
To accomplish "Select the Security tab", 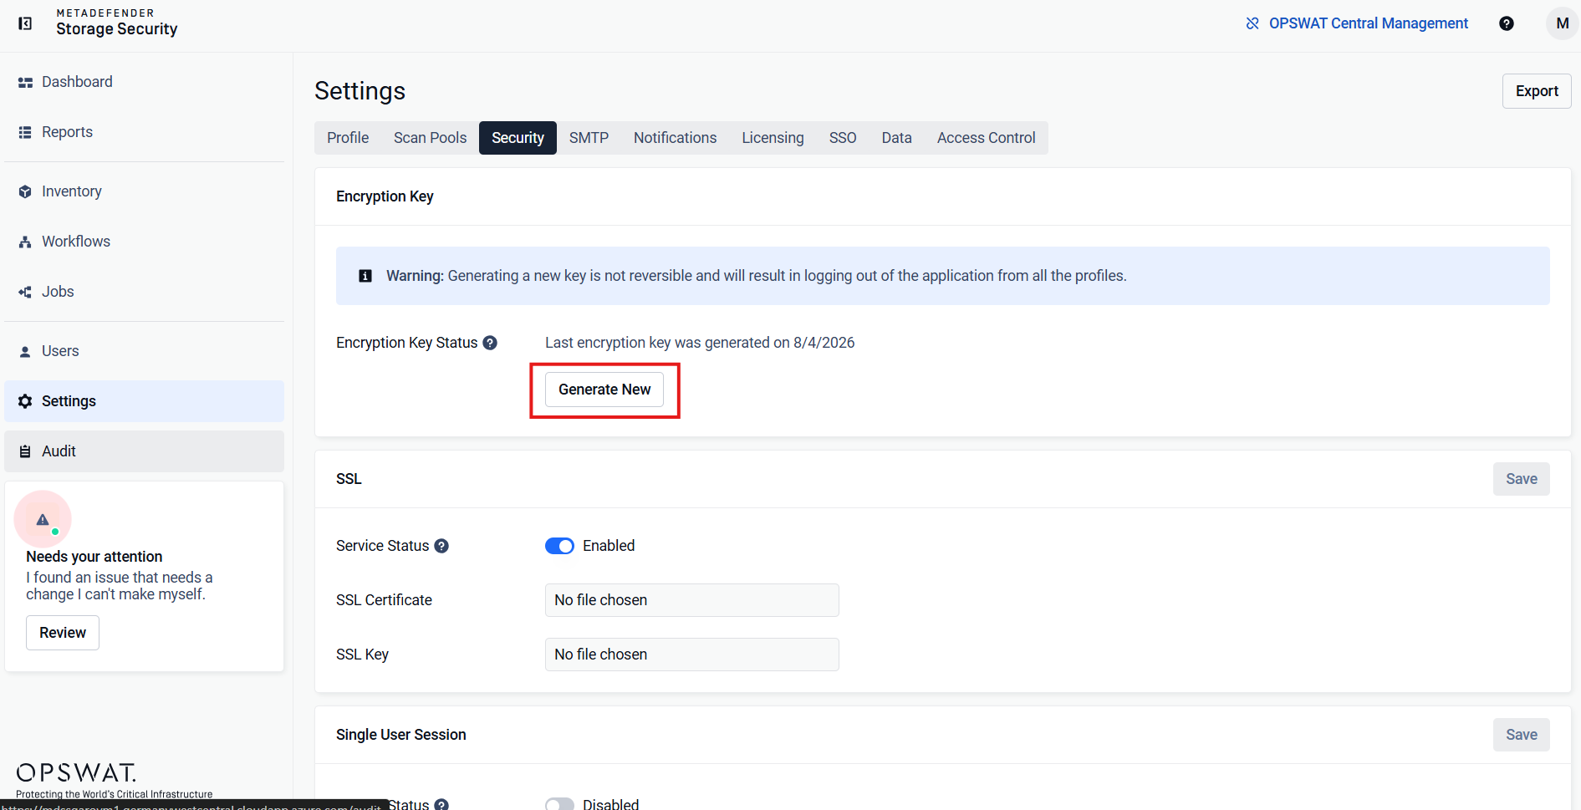I will tap(518, 138).
